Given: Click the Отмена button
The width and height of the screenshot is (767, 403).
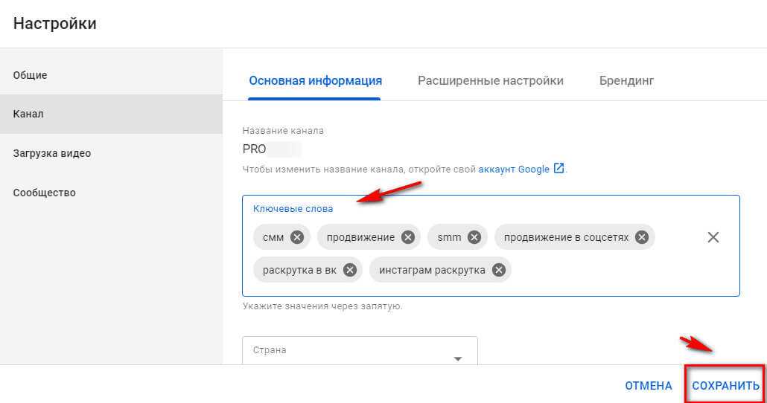Looking at the screenshot, I should coord(648,385).
